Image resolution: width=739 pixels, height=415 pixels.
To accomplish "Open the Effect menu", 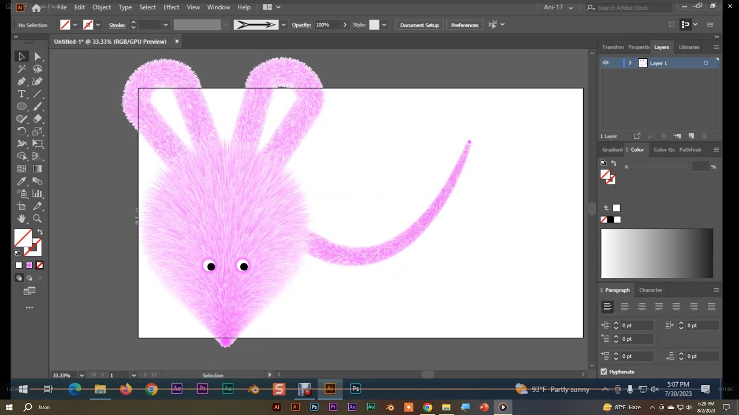I will click(x=171, y=7).
